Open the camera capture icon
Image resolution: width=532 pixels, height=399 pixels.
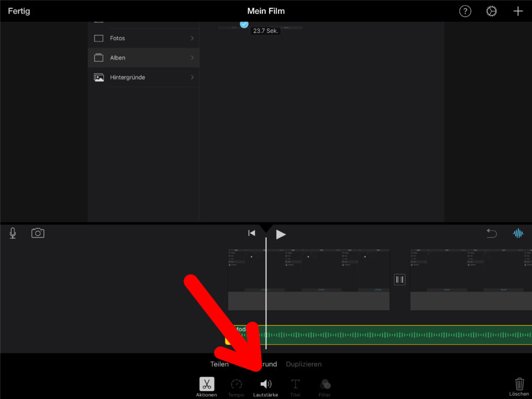(38, 233)
